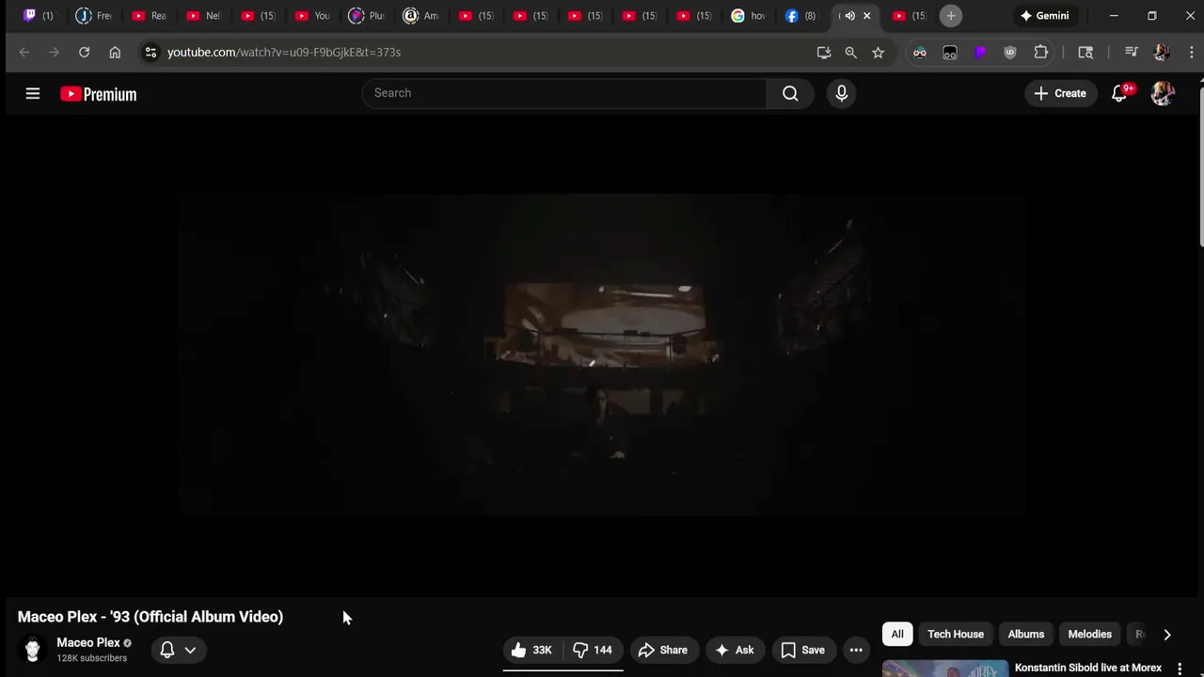Open the Chrome three-dot menu
The width and height of the screenshot is (1204, 677).
(1191, 53)
